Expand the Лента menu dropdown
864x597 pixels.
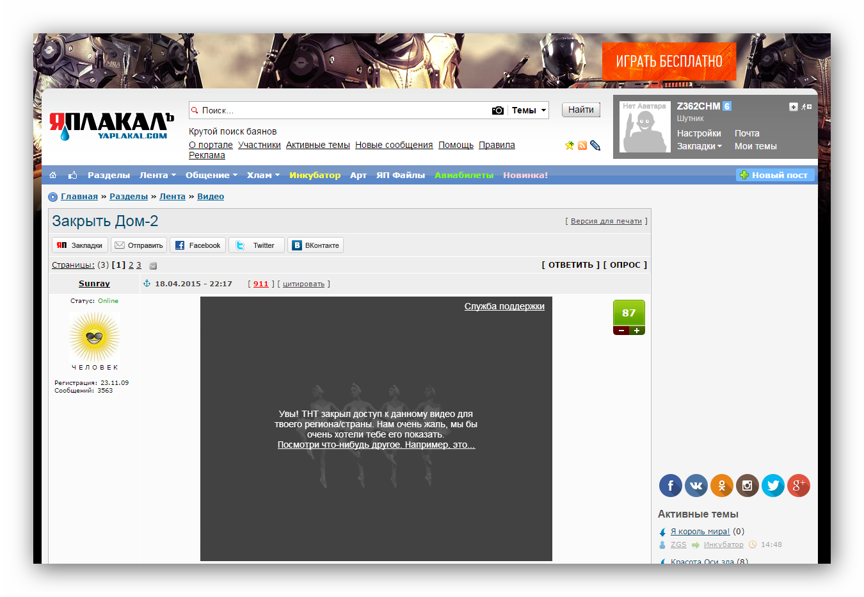pos(157,175)
